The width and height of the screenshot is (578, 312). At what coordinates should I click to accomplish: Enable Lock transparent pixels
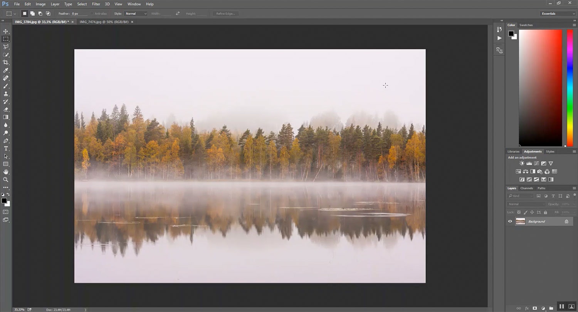(519, 212)
